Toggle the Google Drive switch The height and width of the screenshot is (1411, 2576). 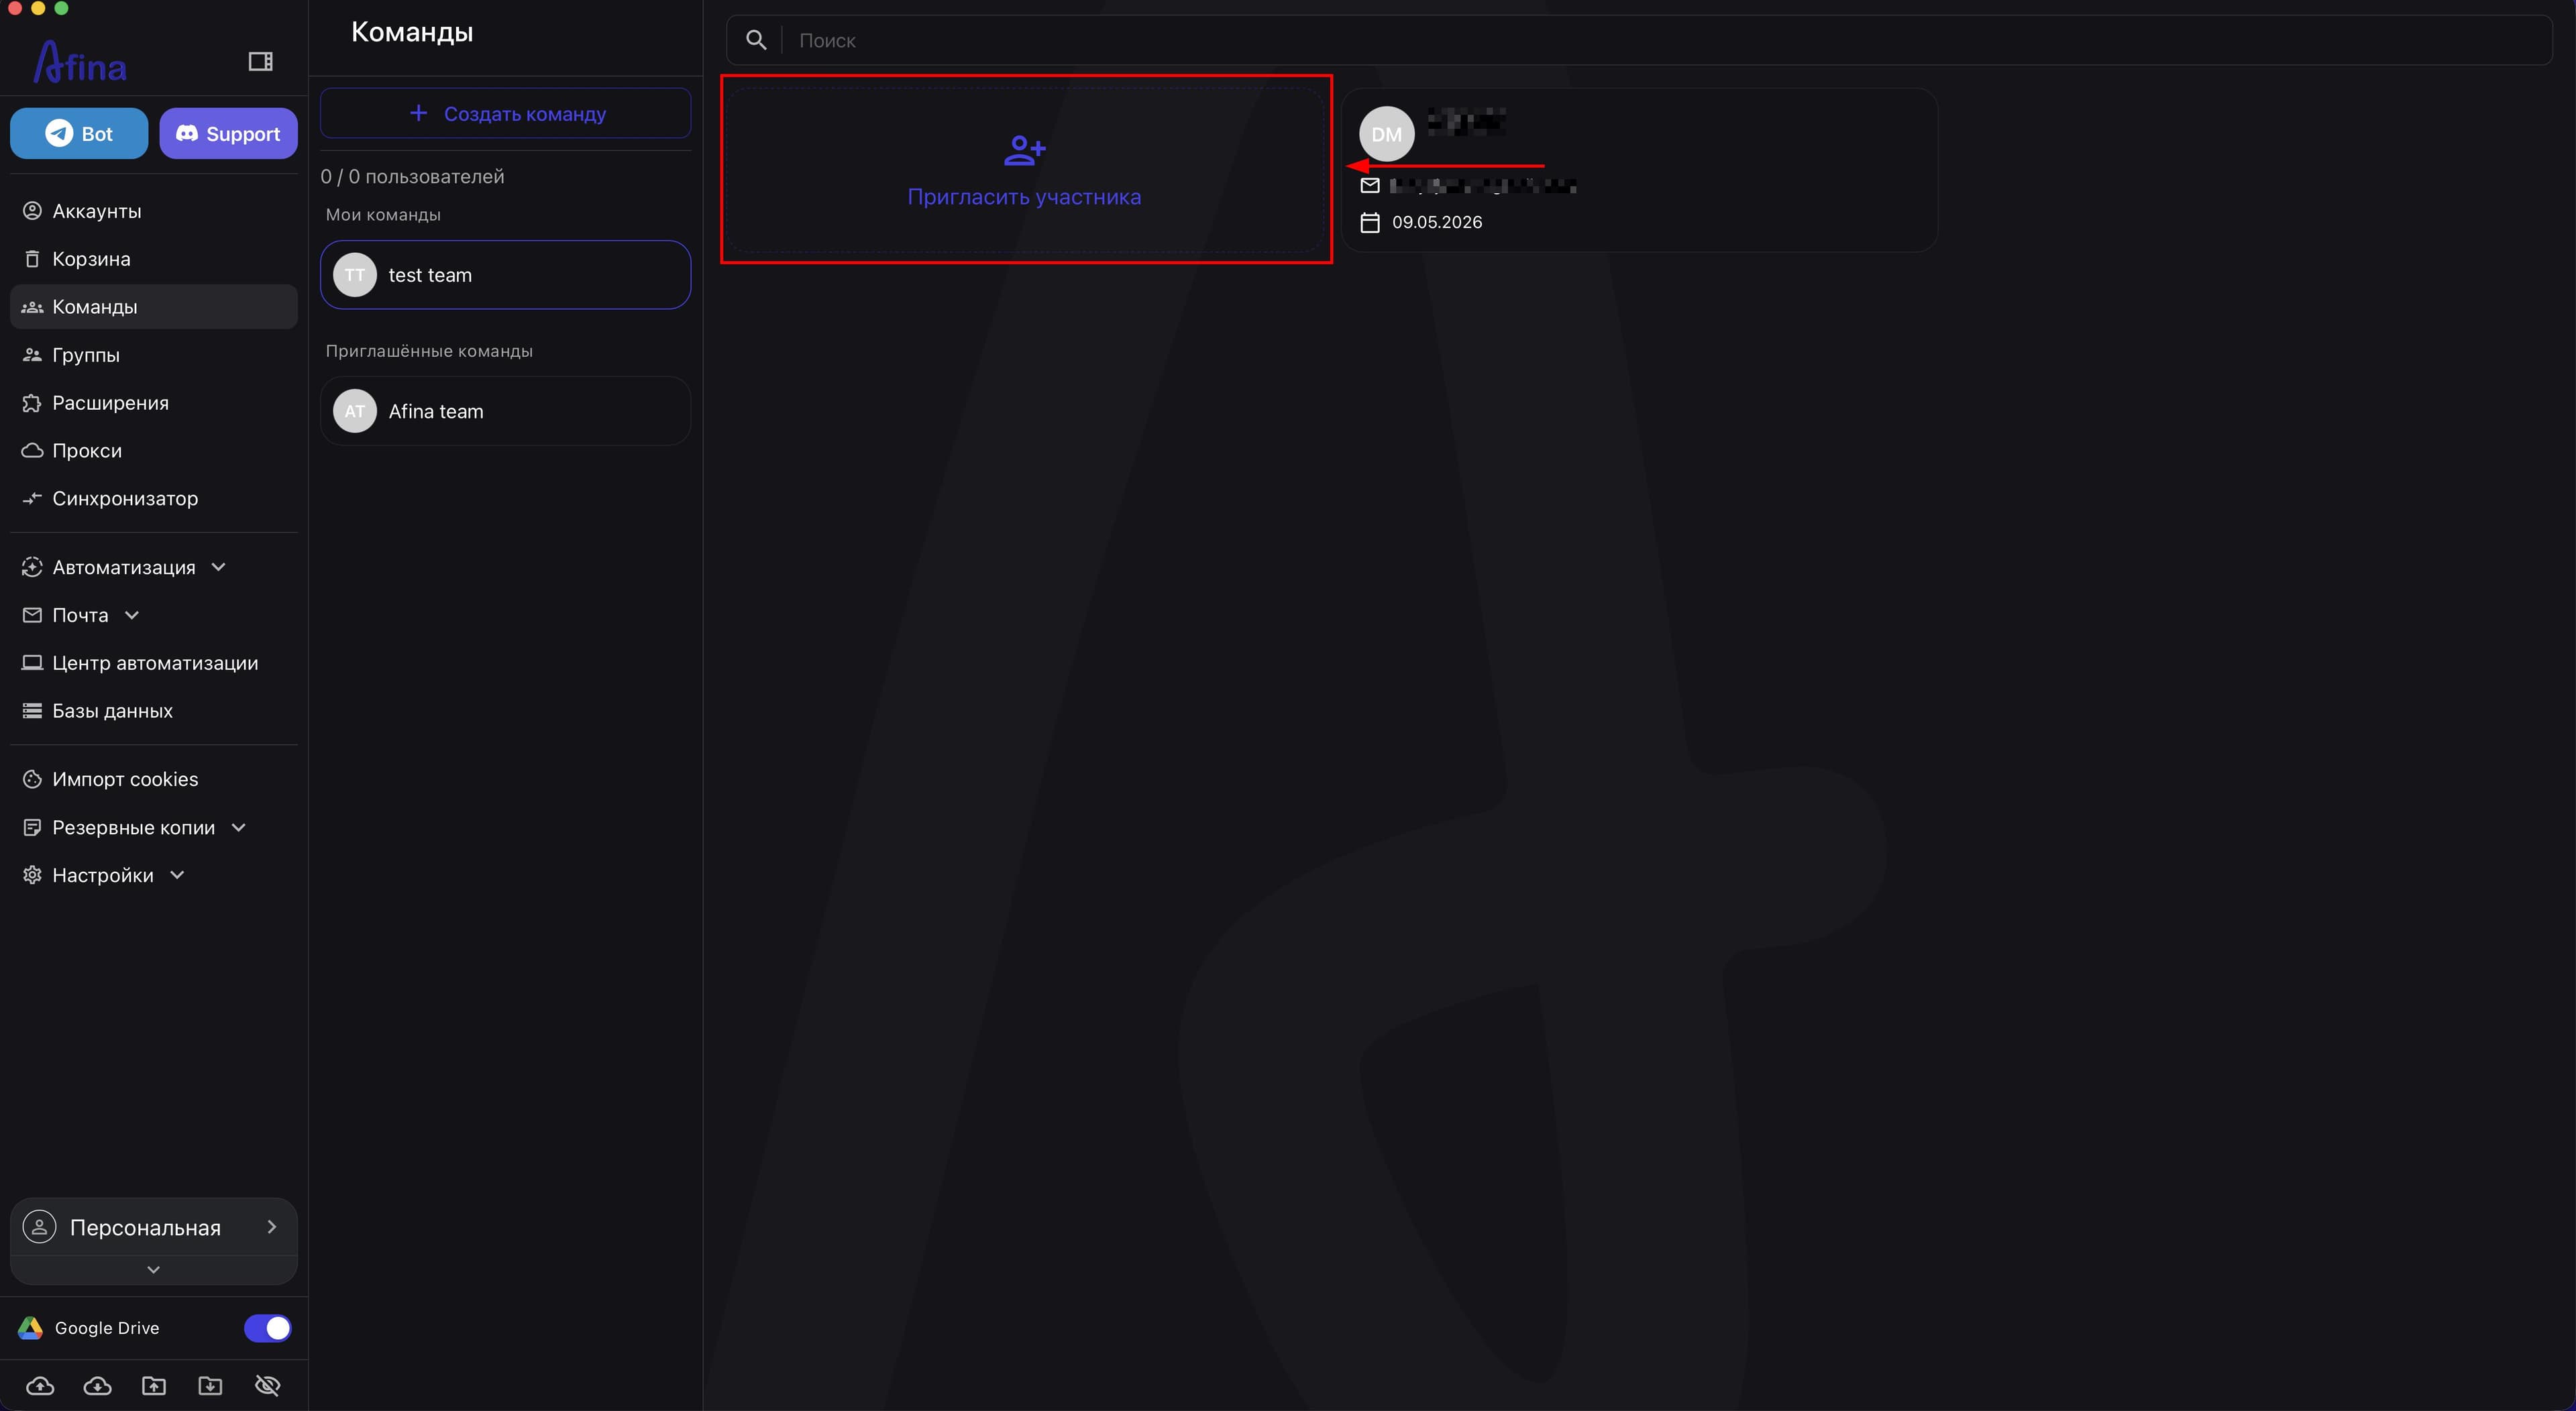point(267,1328)
